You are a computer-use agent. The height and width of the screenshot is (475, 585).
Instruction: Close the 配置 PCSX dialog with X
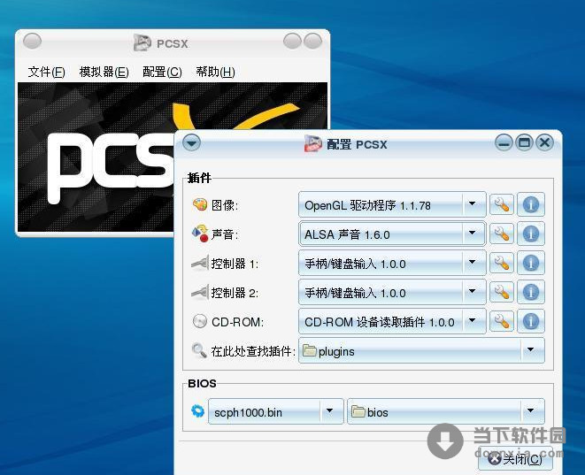pyautogui.click(x=544, y=142)
